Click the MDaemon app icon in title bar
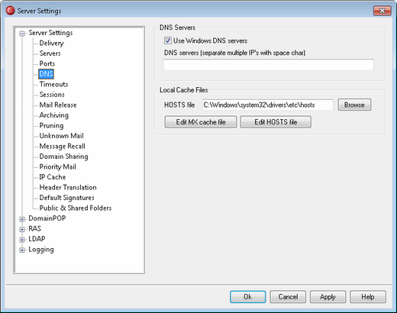This screenshot has width=397, height=313. [x=10, y=11]
